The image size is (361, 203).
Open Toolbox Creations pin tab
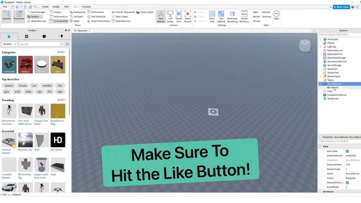(x=61, y=36)
